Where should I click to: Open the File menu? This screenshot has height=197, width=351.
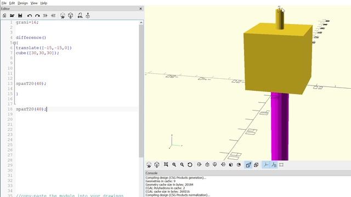tap(4, 3)
